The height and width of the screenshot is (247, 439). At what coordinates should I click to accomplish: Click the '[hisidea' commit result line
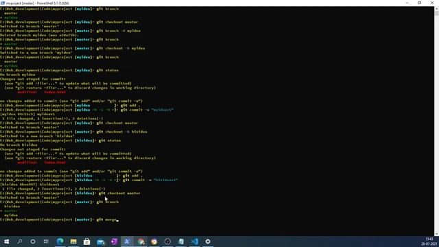[29, 185]
